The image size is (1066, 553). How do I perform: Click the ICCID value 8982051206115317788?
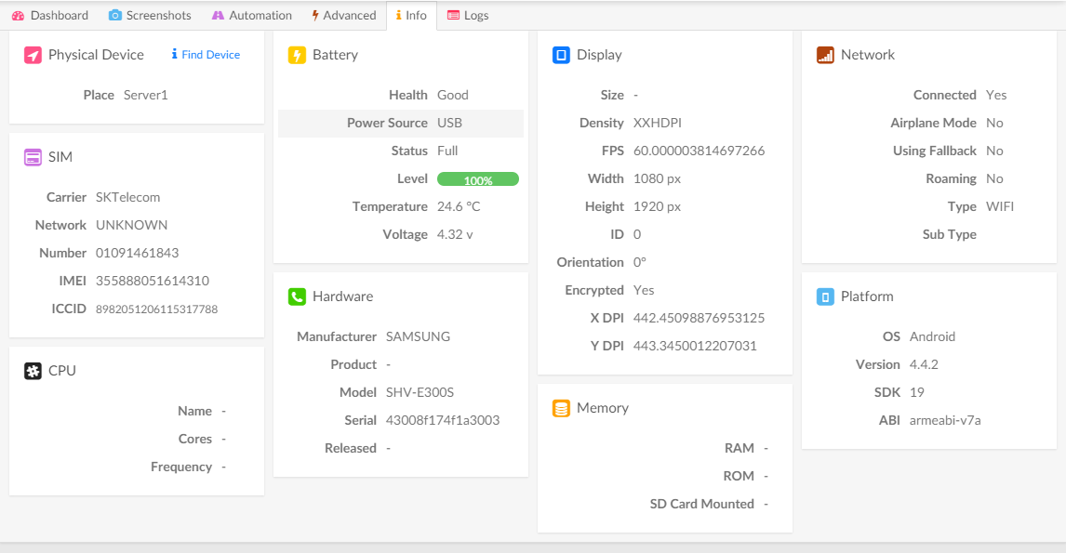click(157, 309)
